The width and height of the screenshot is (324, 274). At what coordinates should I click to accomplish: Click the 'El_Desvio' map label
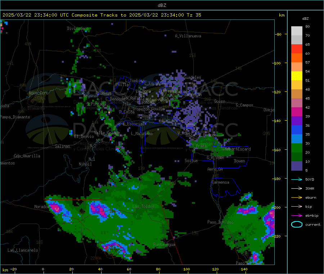coord(84,136)
